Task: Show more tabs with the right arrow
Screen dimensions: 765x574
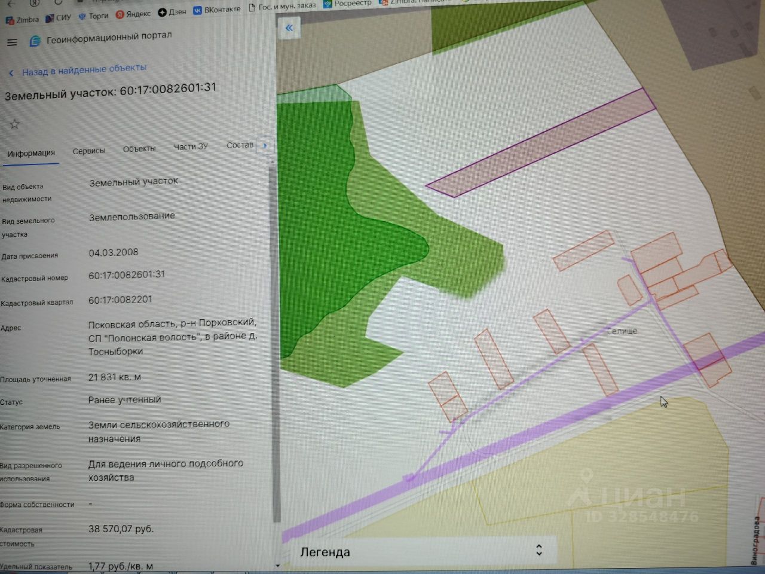Action: click(x=265, y=145)
